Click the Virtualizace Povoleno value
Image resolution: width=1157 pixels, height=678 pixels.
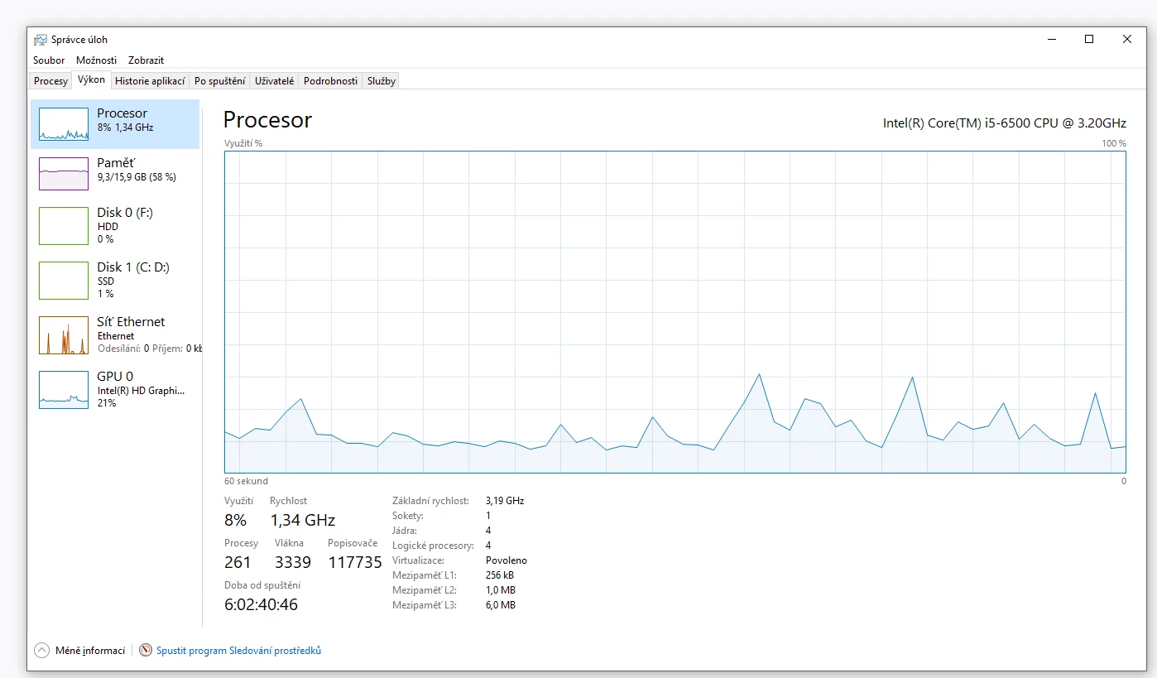506,560
